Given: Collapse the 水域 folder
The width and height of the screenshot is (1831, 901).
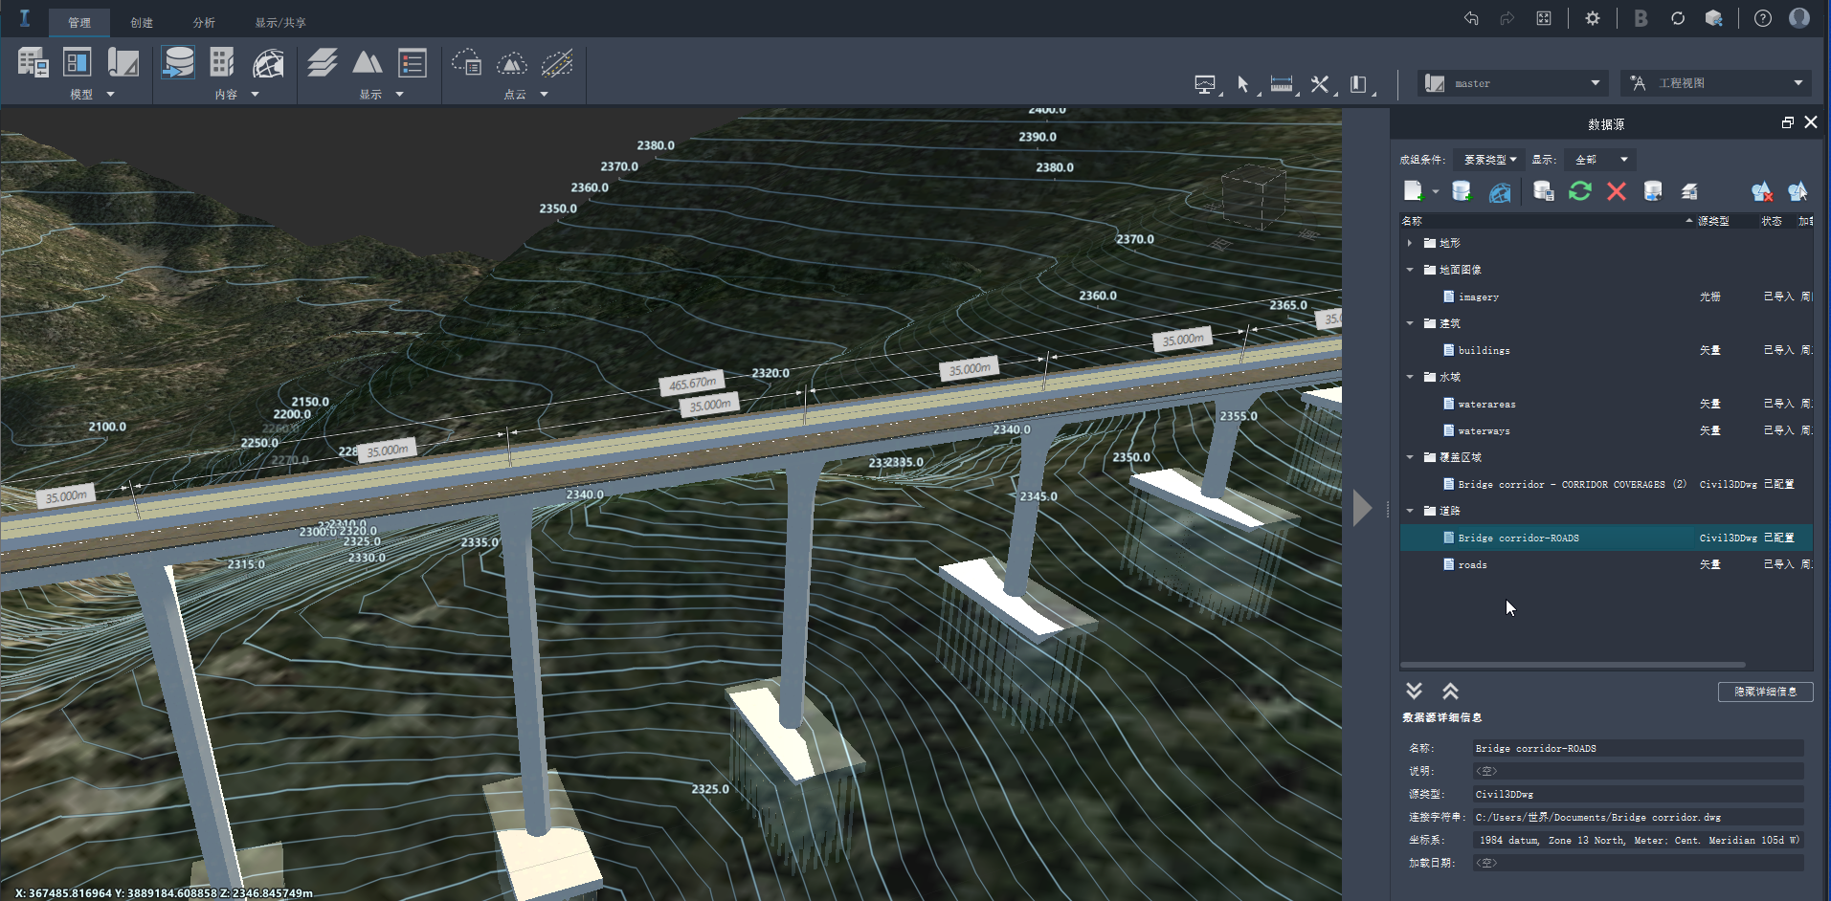Looking at the screenshot, I should 1410,377.
